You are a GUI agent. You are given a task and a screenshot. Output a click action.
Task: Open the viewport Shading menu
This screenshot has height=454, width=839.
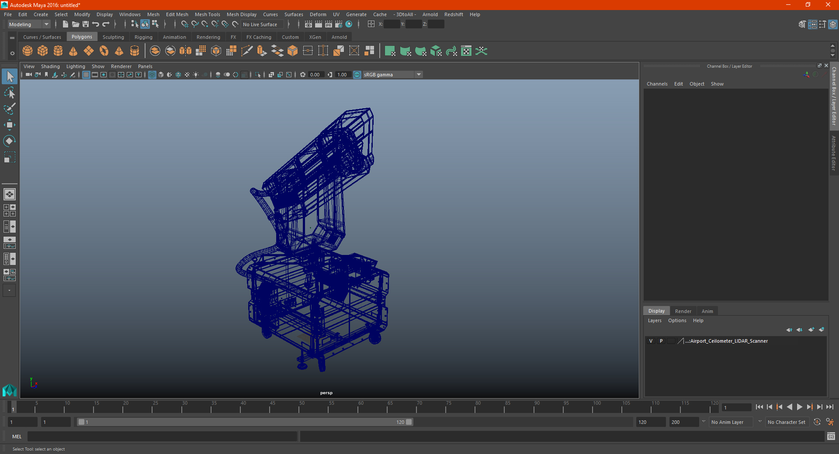pyautogui.click(x=50, y=66)
